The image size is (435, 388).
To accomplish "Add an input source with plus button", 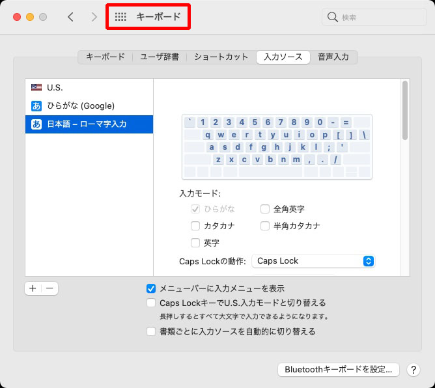I will click(33, 288).
